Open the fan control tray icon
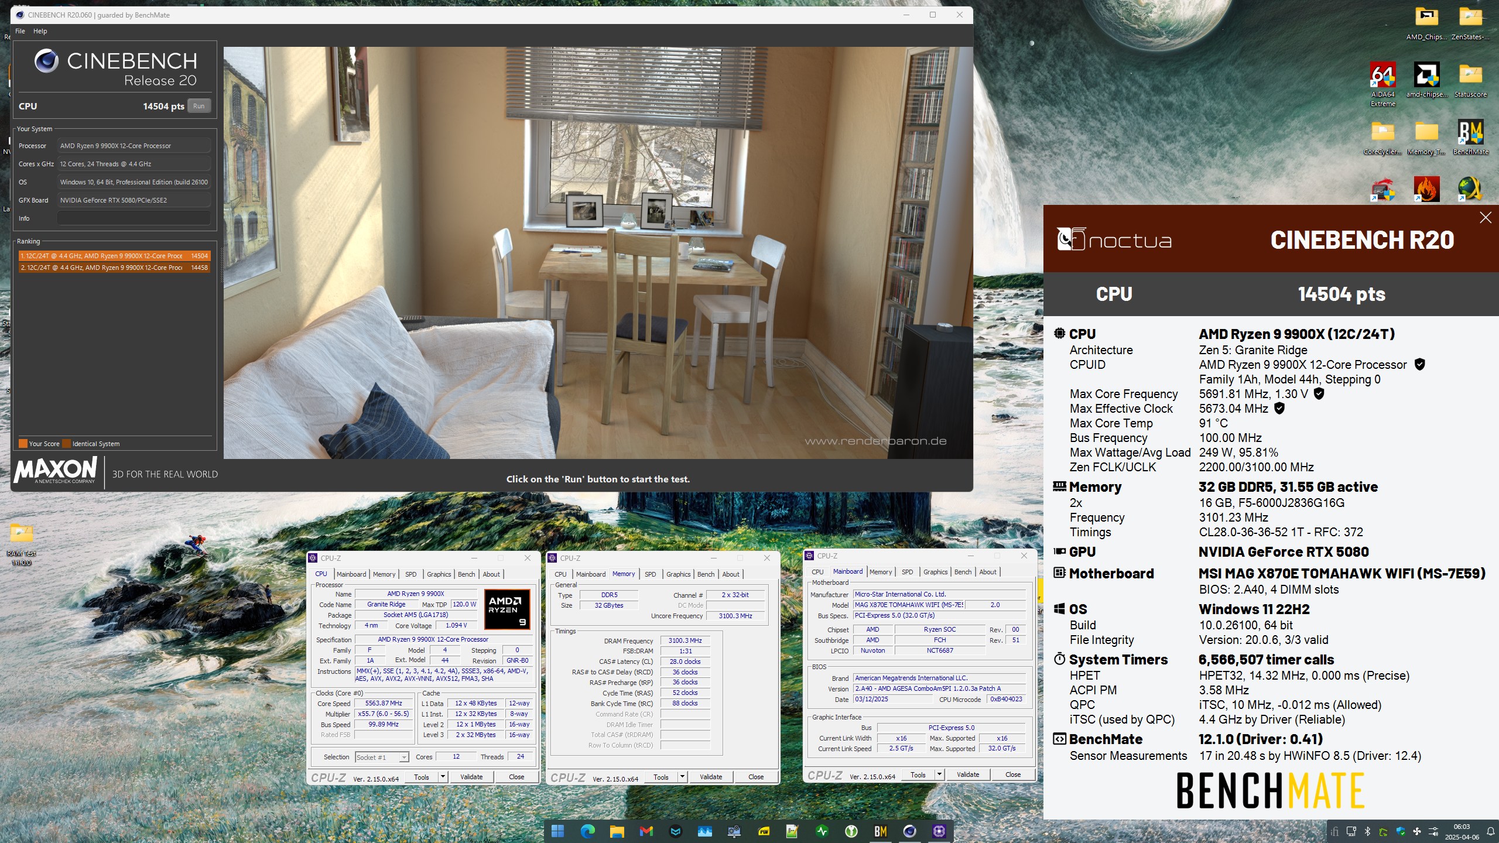Image resolution: width=1499 pixels, height=843 pixels. pos(1417,831)
